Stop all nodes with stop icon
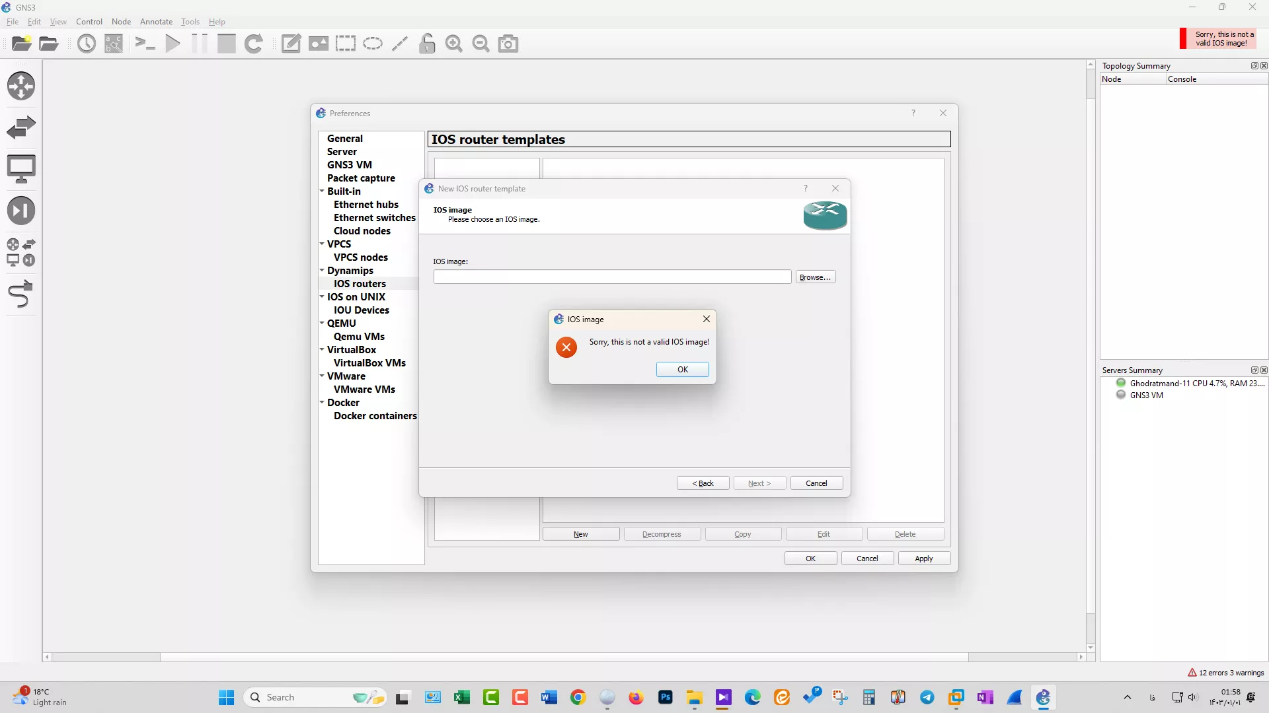Viewport: 1269px width, 713px height. (227, 44)
